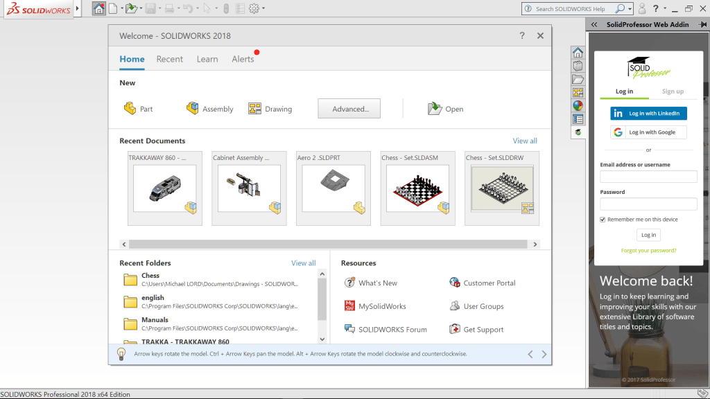This screenshot has height=399, width=710.
Task: Click Forgot your password link
Action: [648, 250]
